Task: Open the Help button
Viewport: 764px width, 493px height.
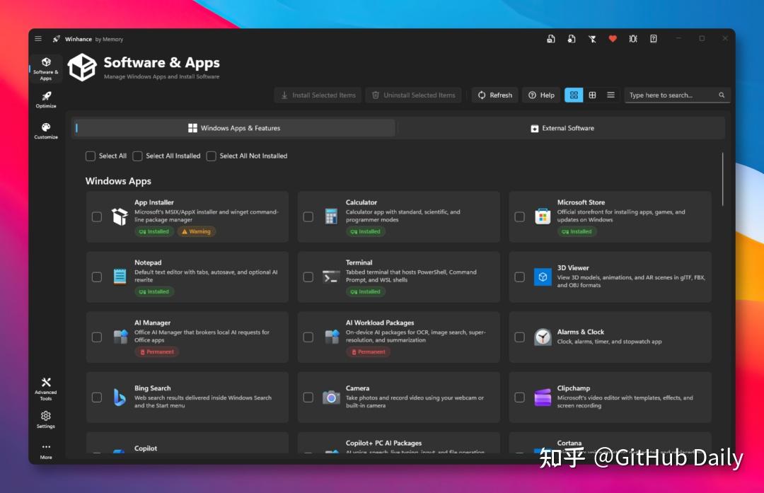Action: point(541,95)
